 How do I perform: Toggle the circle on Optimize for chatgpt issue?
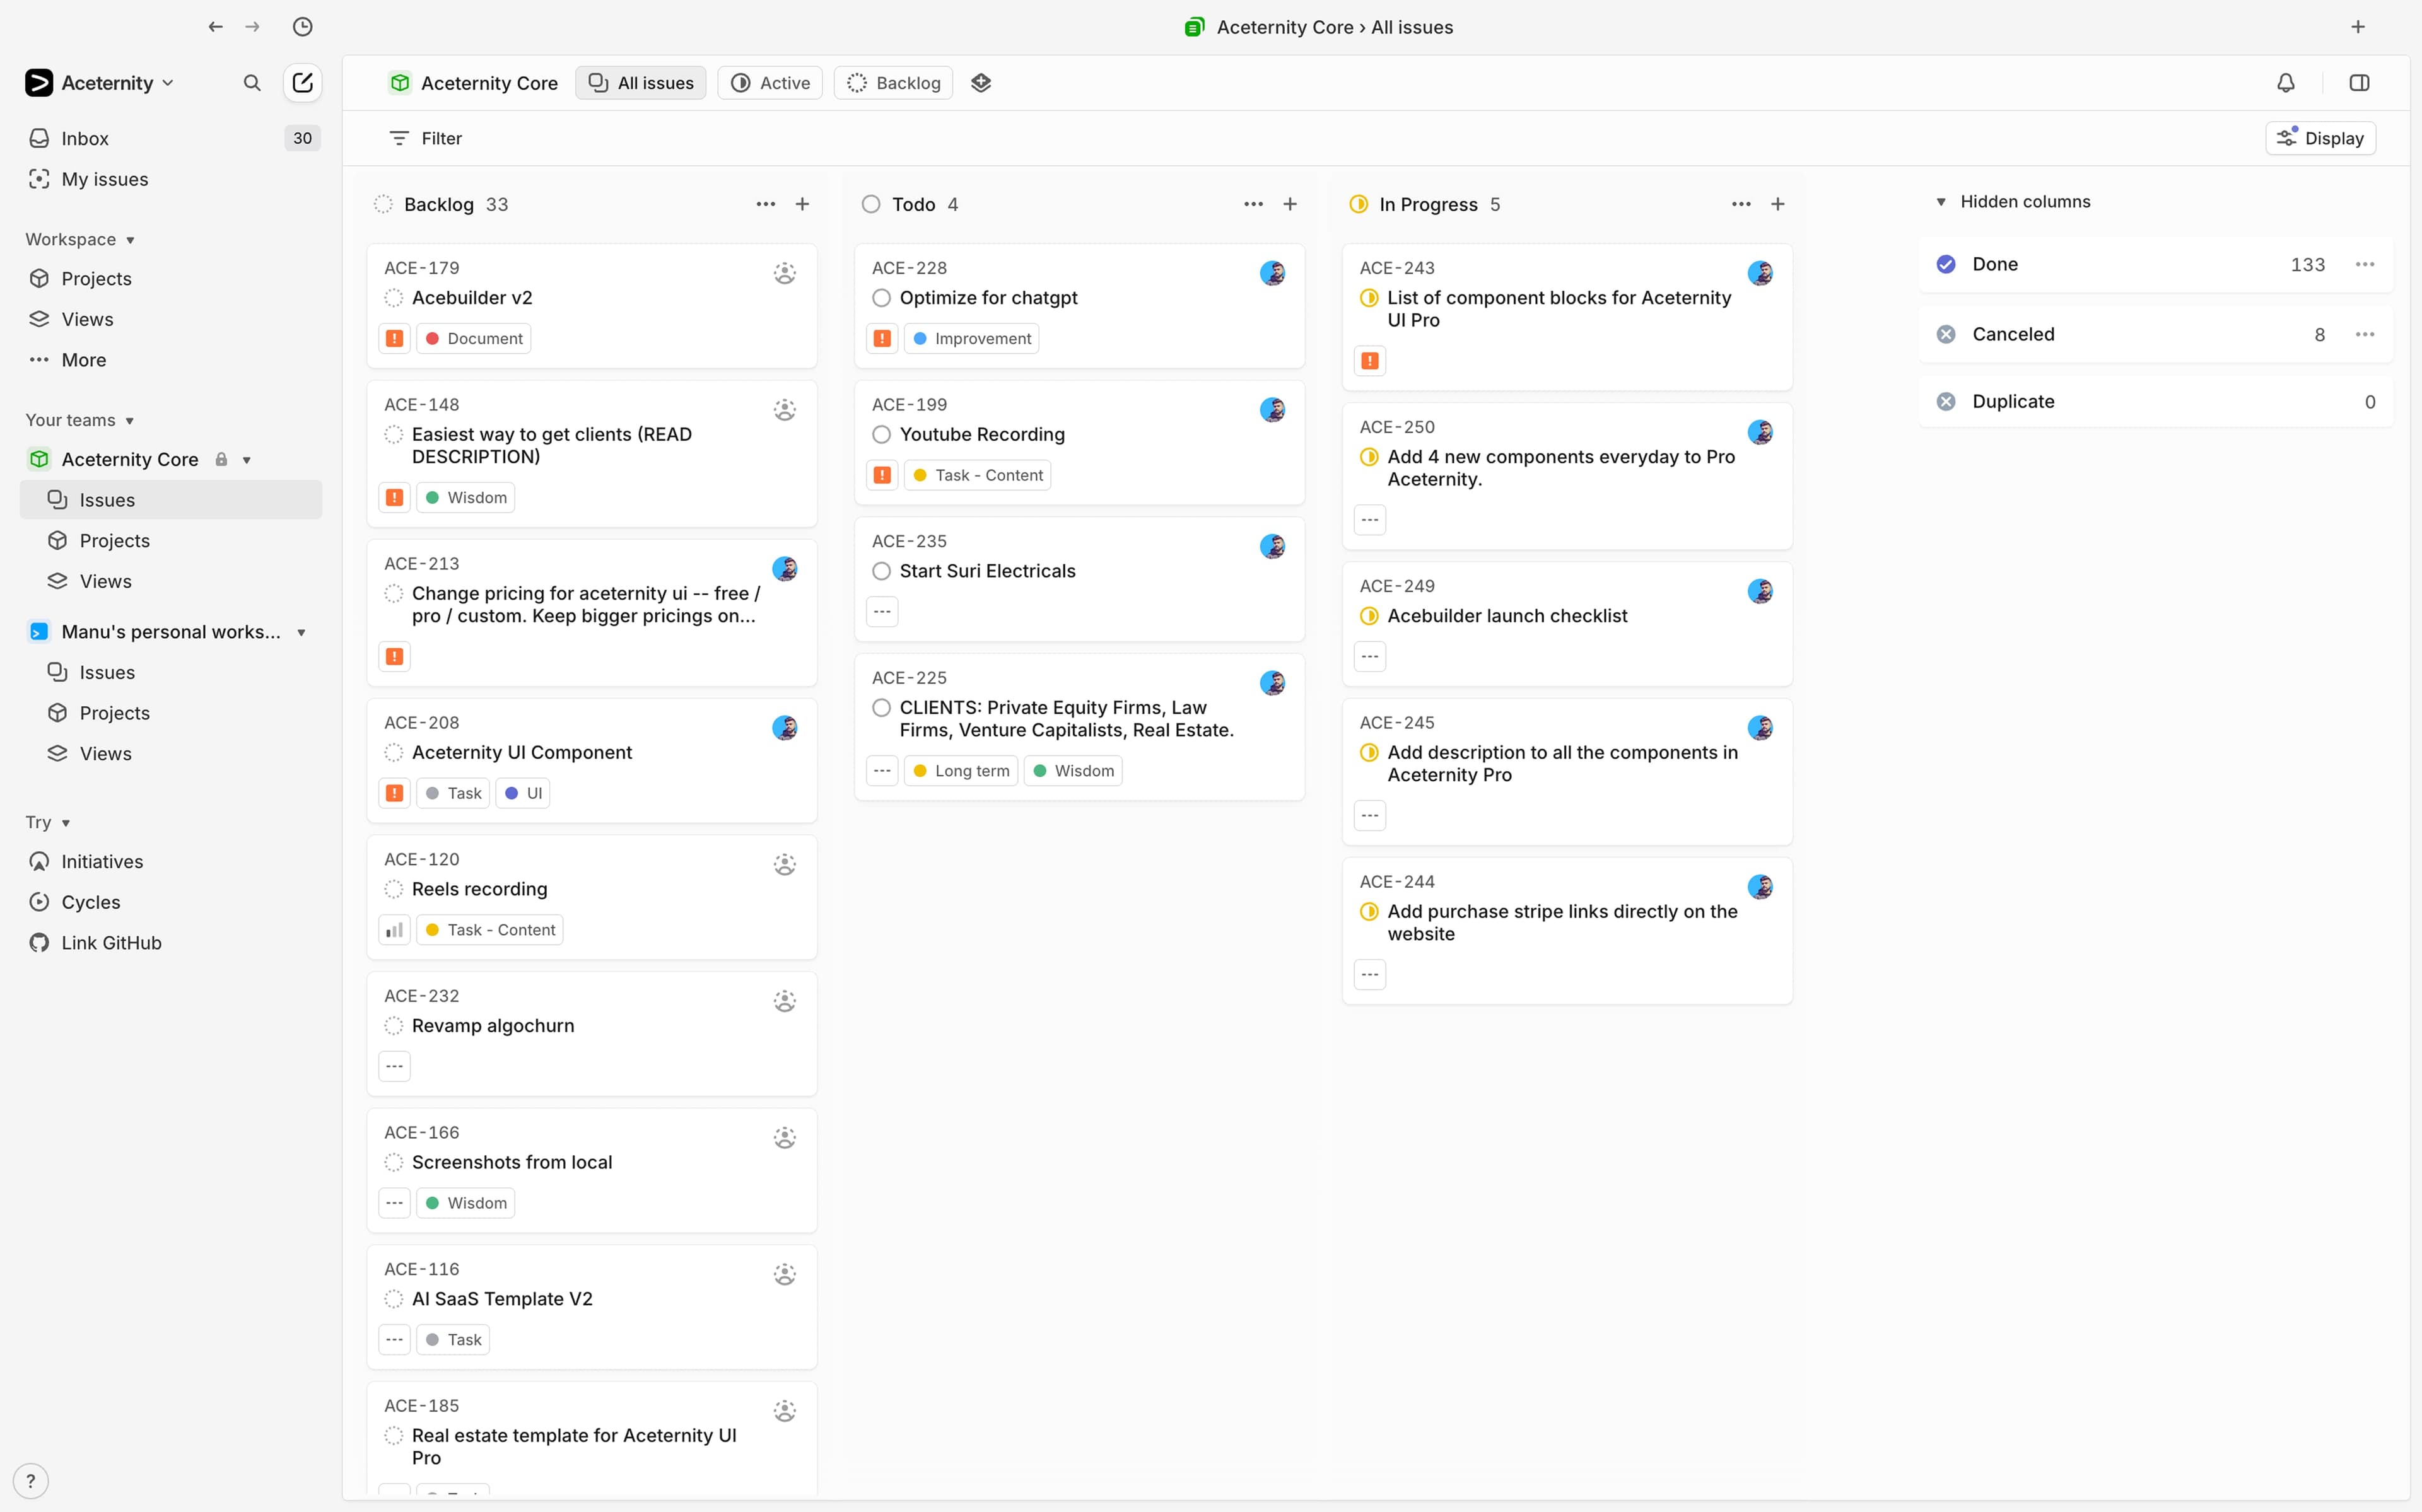click(881, 297)
